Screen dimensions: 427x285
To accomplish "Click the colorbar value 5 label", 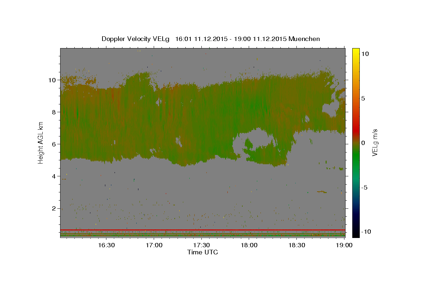I will pyautogui.click(x=363, y=98).
